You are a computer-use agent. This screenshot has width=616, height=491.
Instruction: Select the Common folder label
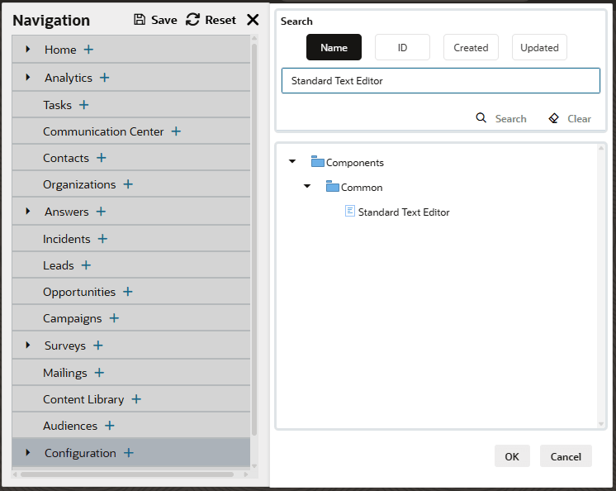[x=362, y=188]
